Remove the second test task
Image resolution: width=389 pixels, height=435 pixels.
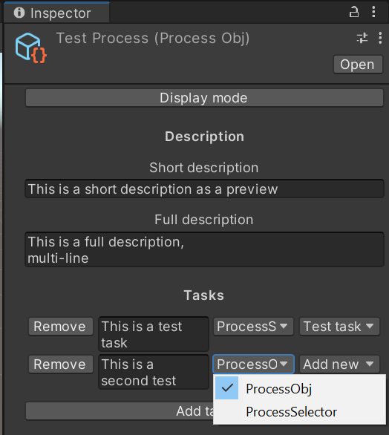[x=60, y=364]
